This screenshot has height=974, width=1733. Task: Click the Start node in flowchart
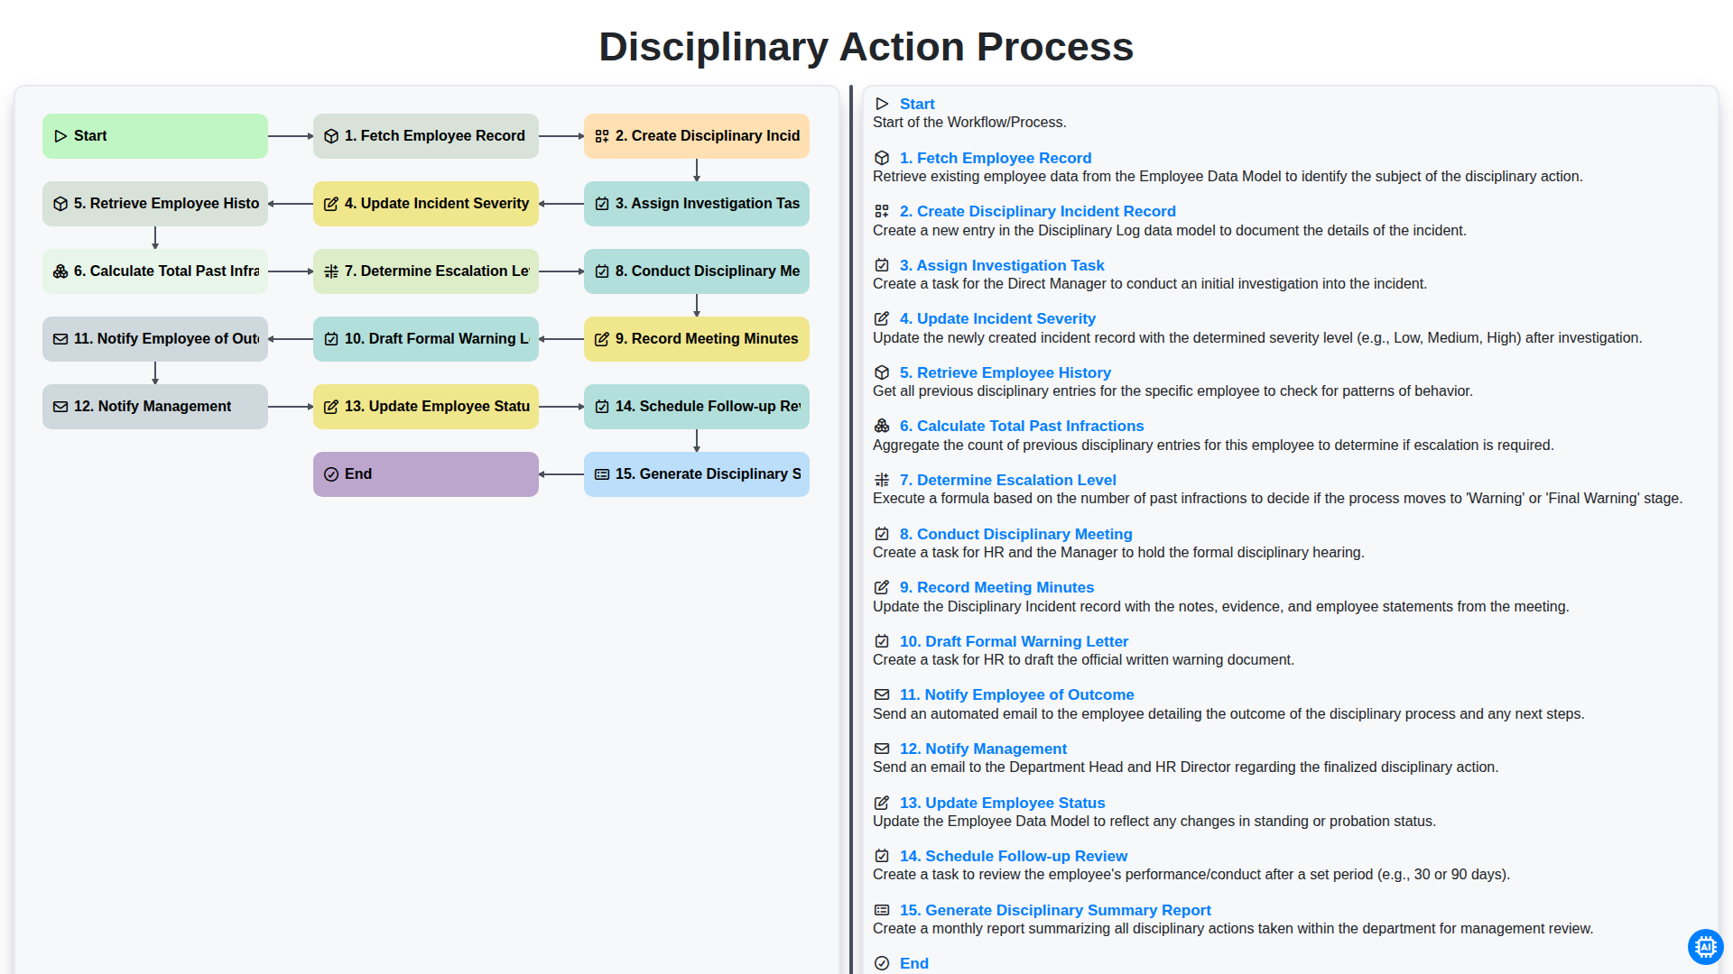[x=155, y=136]
